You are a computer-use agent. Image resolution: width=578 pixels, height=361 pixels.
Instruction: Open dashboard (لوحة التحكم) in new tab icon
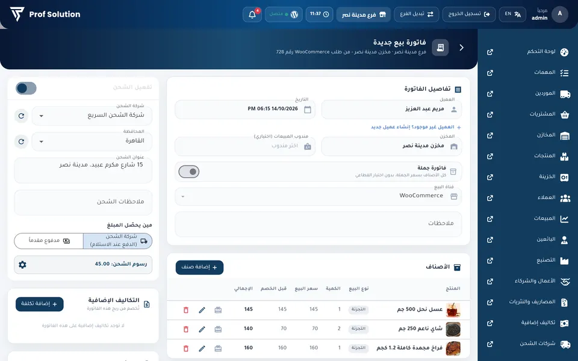click(490, 52)
